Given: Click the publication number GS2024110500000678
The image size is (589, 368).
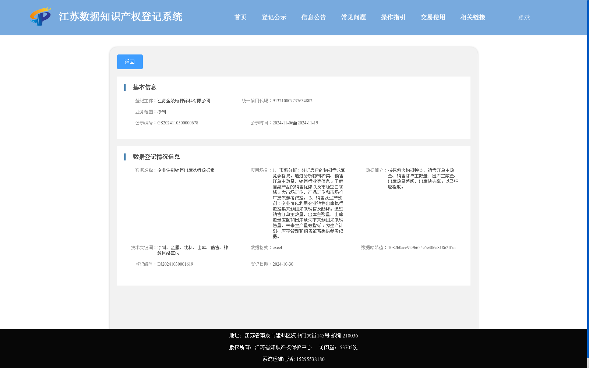Looking at the screenshot, I should pyautogui.click(x=178, y=123).
